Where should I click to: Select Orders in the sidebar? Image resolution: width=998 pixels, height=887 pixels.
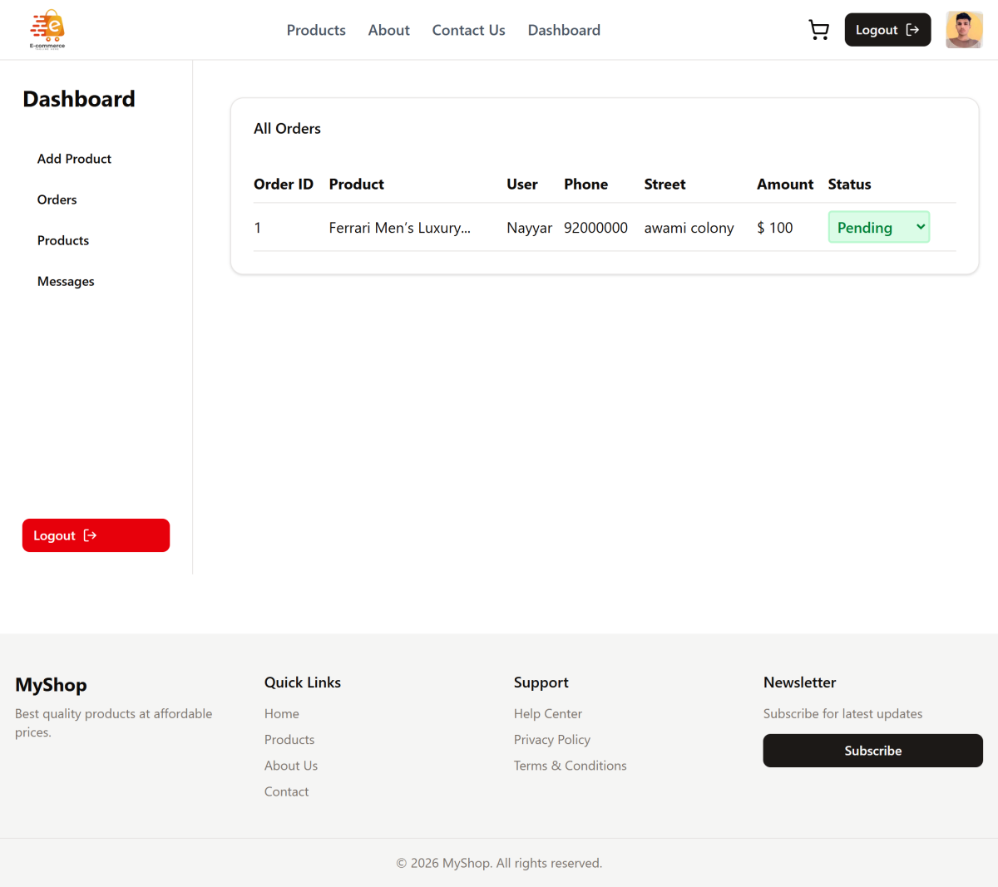[57, 200]
